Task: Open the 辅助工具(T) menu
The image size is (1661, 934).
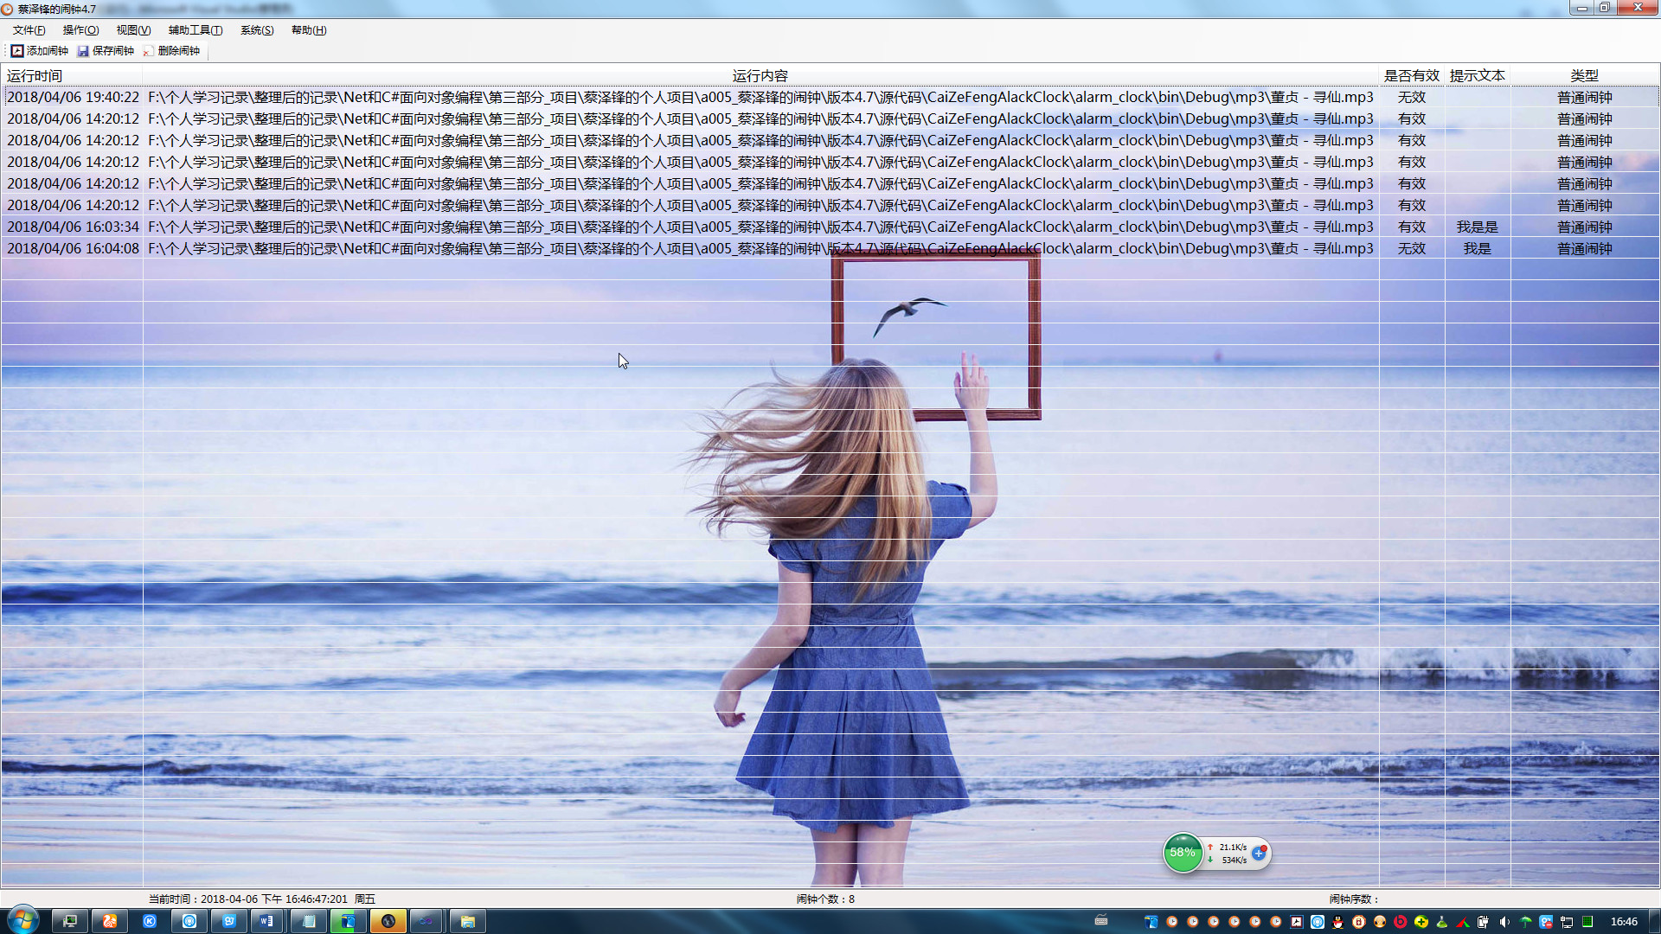Action: (196, 30)
